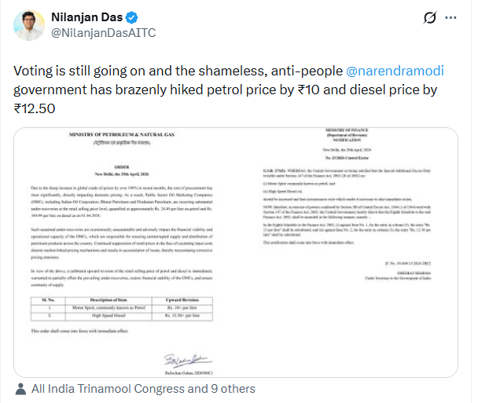Open the @narendramodi mention
The width and height of the screenshot is (478, 403).
point(390,71)
